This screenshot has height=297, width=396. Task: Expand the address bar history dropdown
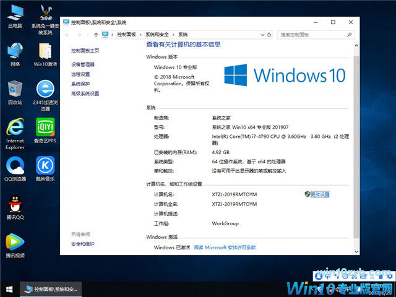click(262, 35)
